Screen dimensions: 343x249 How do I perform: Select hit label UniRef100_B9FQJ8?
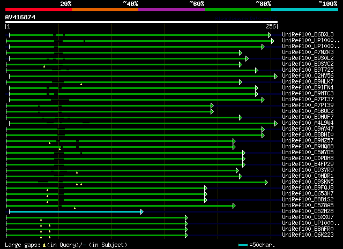click(308, 188)
